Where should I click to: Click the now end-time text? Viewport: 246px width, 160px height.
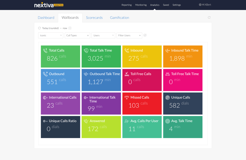click(x=65, y=28)
